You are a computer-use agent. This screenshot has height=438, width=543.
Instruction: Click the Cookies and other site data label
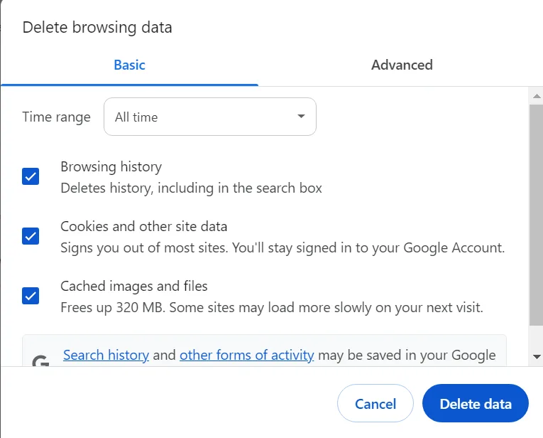[x=143, y=226]
